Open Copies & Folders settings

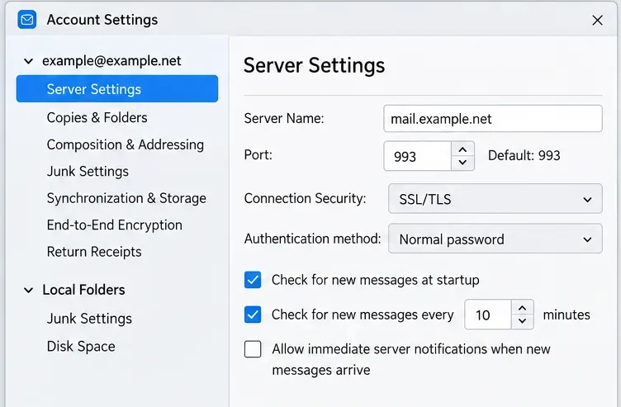tap(97, 117)
